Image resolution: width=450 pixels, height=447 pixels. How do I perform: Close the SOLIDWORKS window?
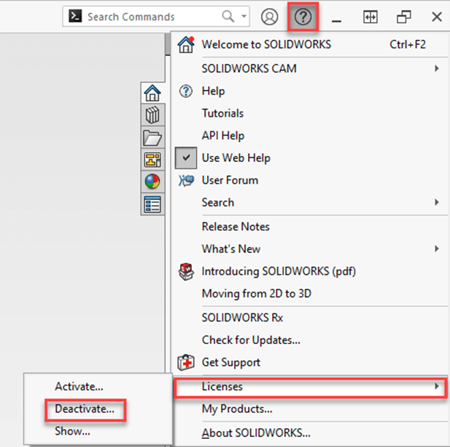pyautogui.click(x=437, y=17)
